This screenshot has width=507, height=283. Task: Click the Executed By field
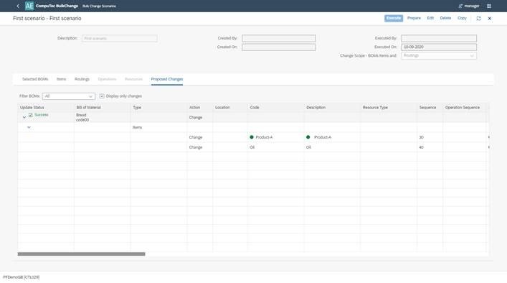pyautogui.click(x=439, y=38)
